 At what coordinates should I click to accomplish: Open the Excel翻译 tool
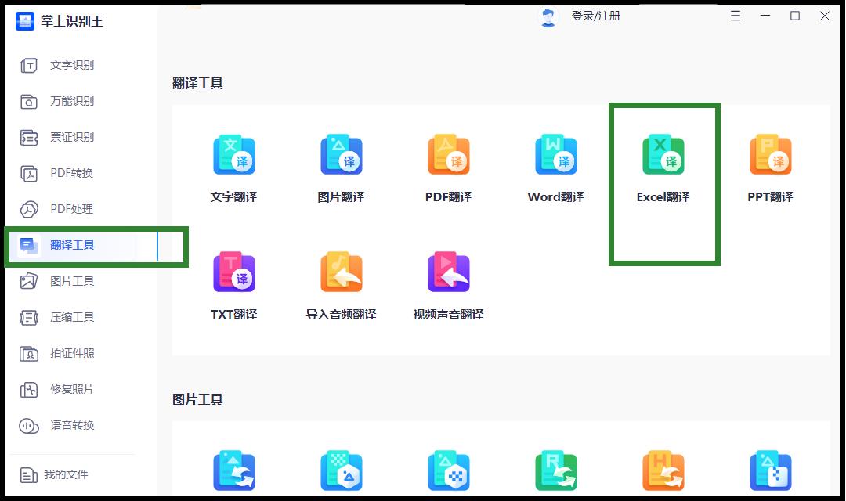pos(664,164)
